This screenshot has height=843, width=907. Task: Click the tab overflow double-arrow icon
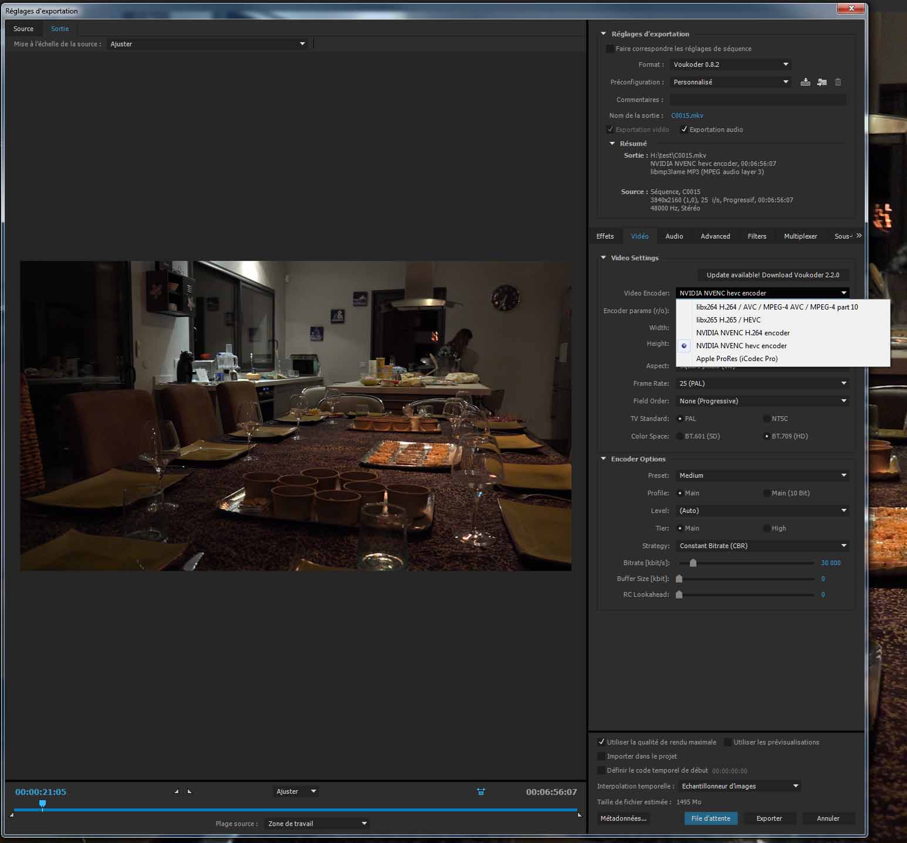tap(859, 236)
